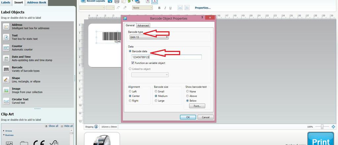Select Medium barcode size

(x=156, y=96)
